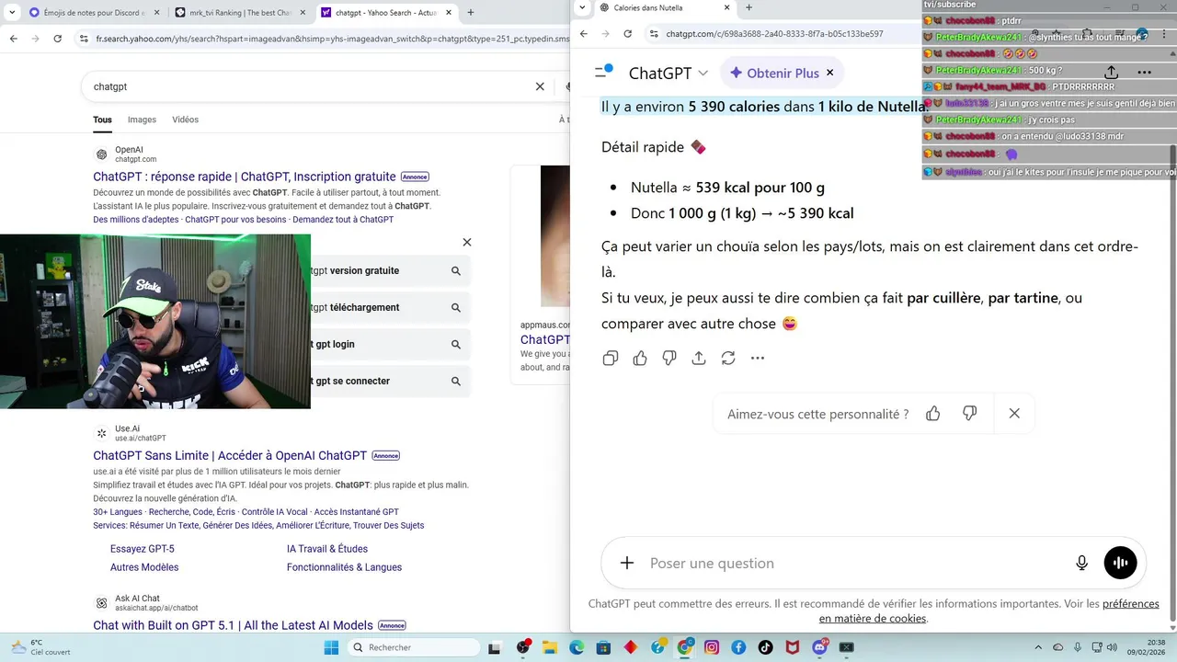Close the personality feedback prompt
The image size is (1177, 662).
click(x=1014, y=414)
